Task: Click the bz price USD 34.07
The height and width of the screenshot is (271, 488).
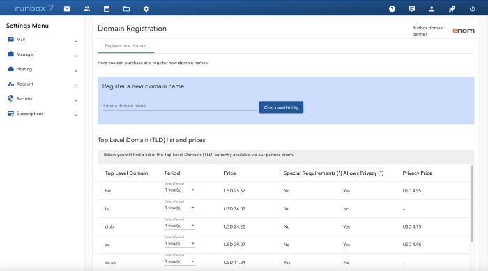Action: [x=234, y=209]
